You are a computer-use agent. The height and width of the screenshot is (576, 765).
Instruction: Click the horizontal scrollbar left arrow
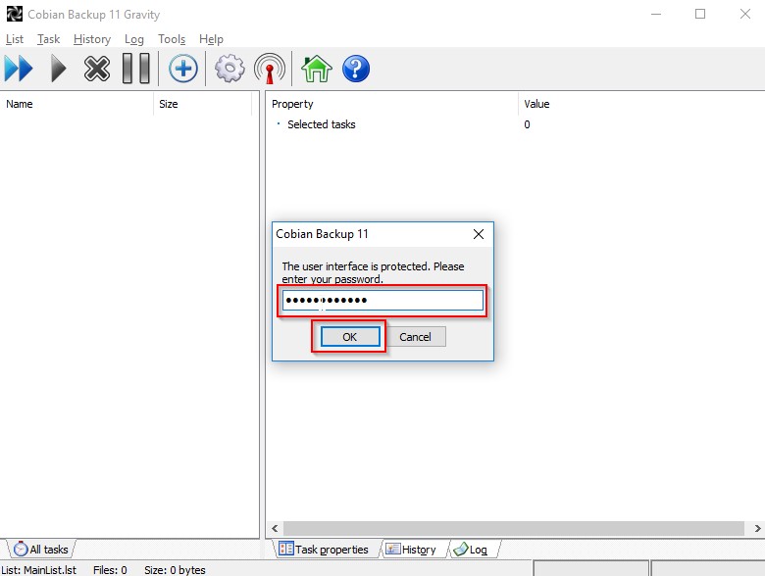coord(275,528)
